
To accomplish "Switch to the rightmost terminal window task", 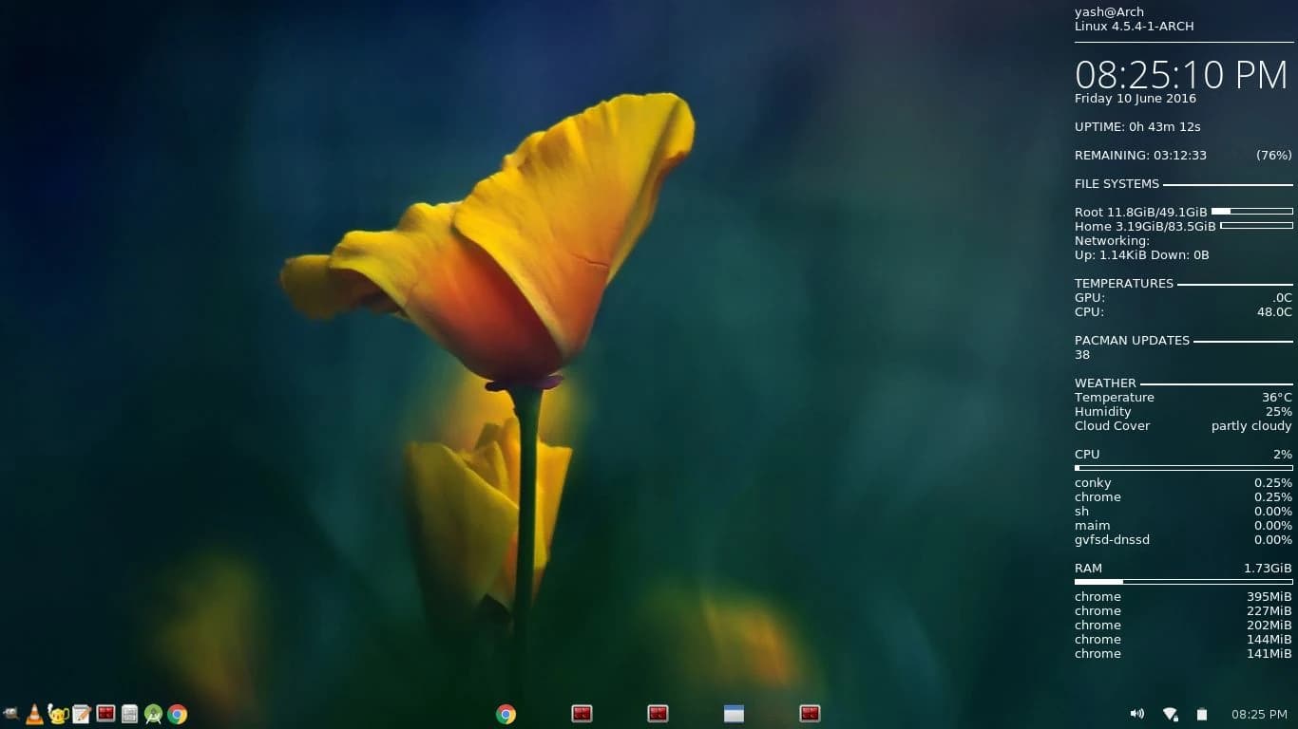I will tap(810, 713).
